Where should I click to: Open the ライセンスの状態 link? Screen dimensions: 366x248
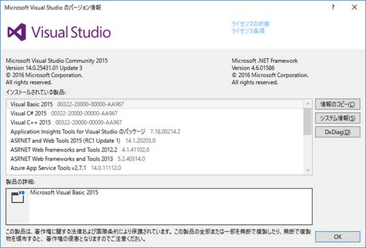point(250,24)
